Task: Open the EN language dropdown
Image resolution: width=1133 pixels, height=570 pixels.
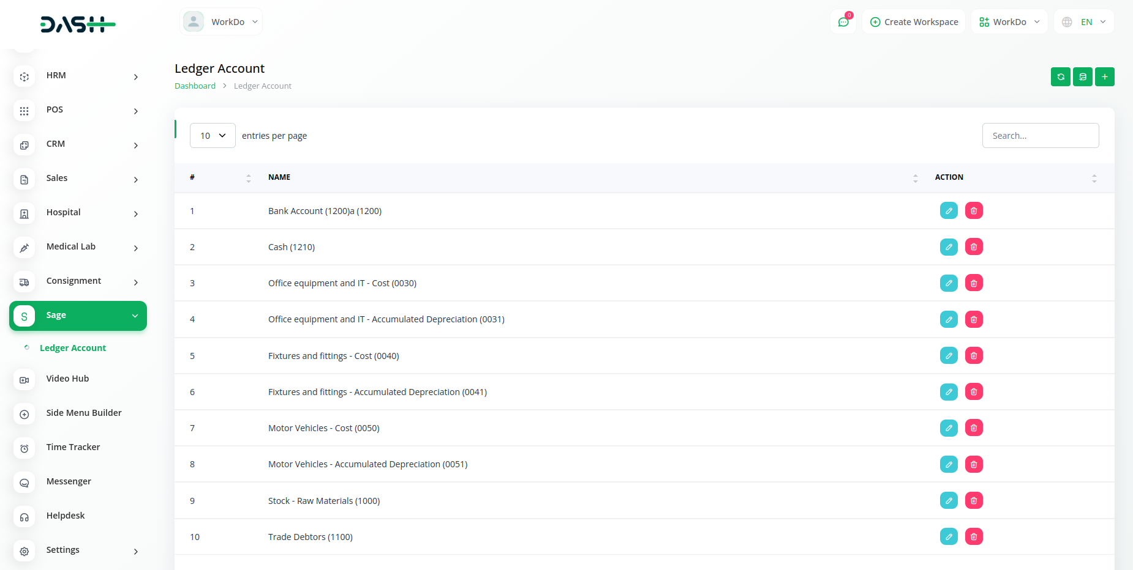Action: pyautogui.click(x=1084, y=22)
